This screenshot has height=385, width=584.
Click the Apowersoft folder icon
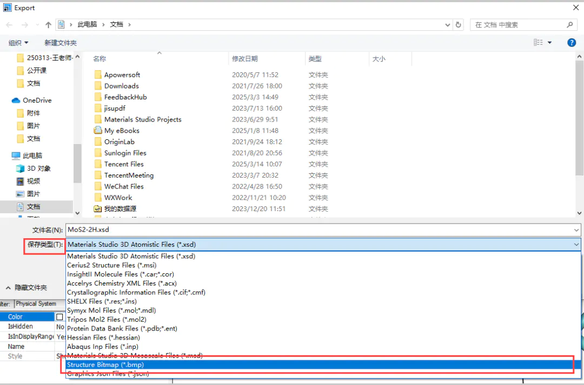[98, 75]
